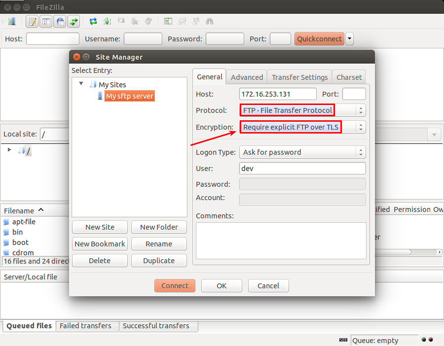This screenshot has height=346, width=444.
Task: Click green activity indicator in status bar
Action: click(424, 340)
